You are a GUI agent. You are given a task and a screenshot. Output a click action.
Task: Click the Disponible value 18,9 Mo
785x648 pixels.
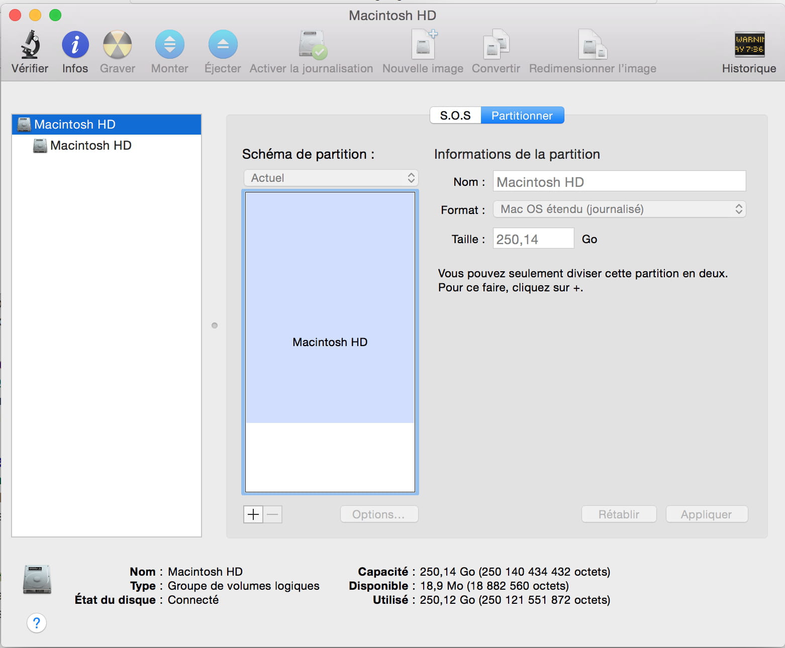(494, 586)
